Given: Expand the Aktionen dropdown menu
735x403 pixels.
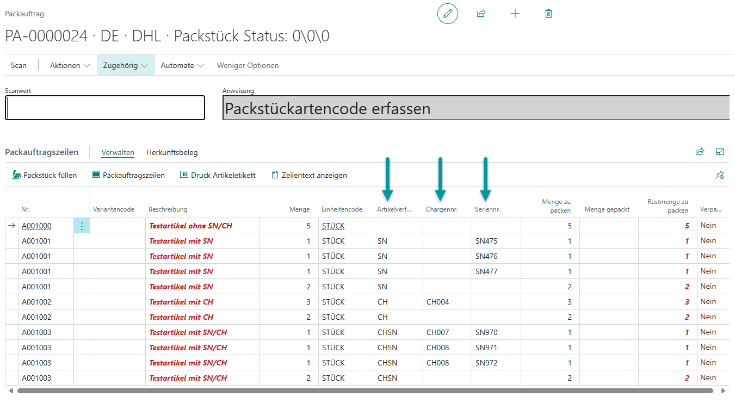Looking at the screenshot, I should pos(70,65).
